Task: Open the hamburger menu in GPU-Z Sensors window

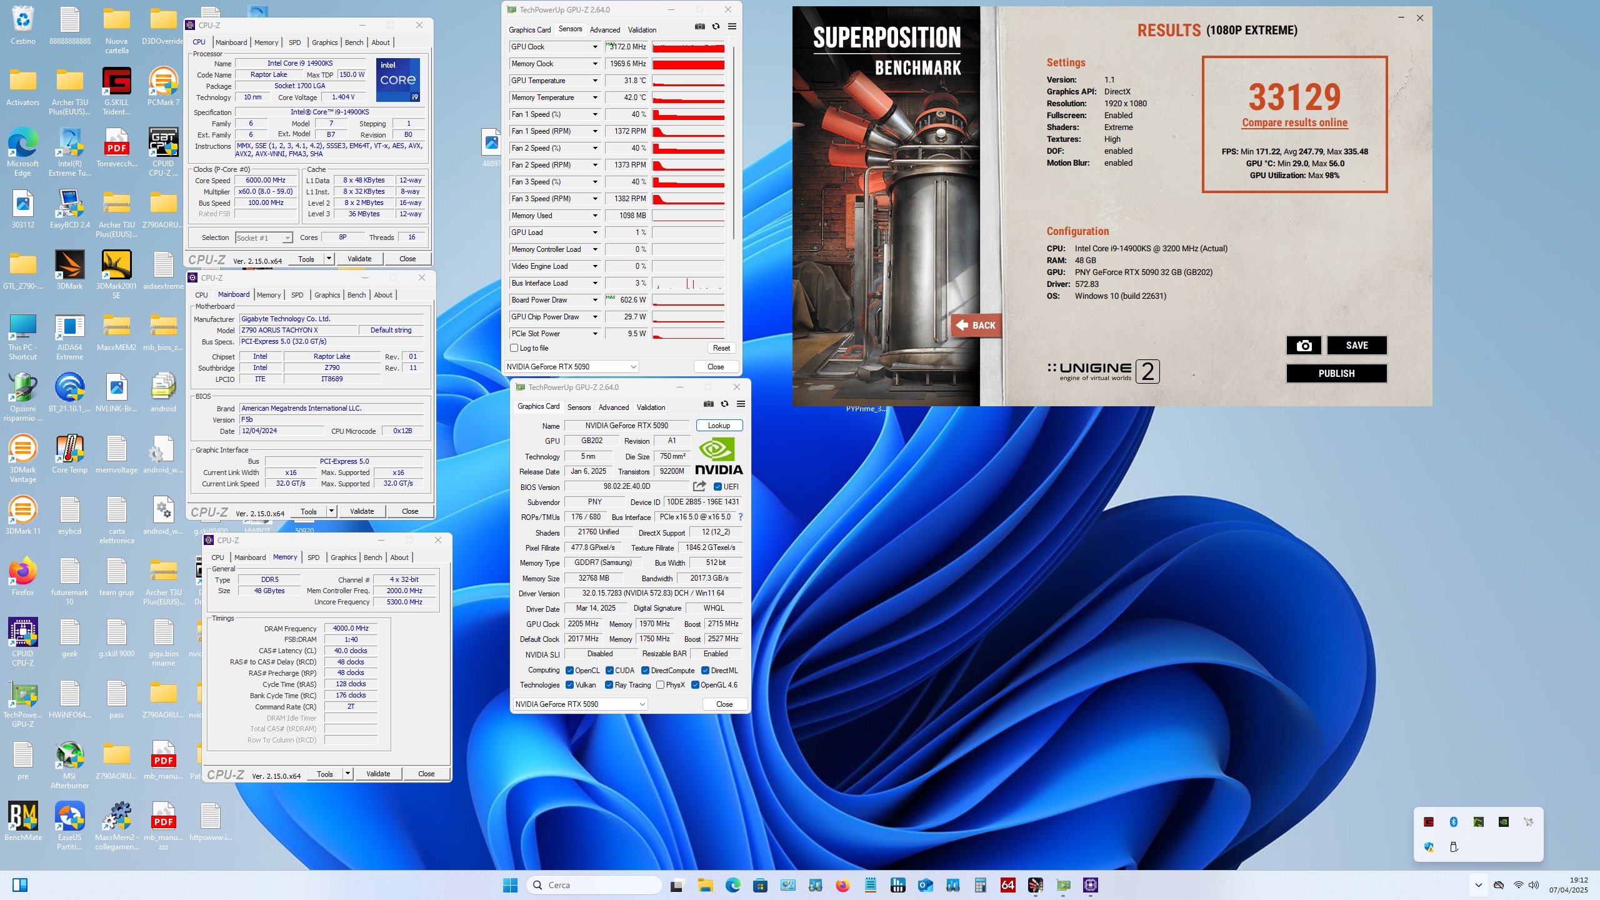Action: click(x=732, y=27)
